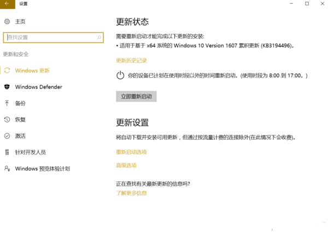Open 重新启动选项 link
The height and width of the screenshot is (241, 328).
pos(131,152)
